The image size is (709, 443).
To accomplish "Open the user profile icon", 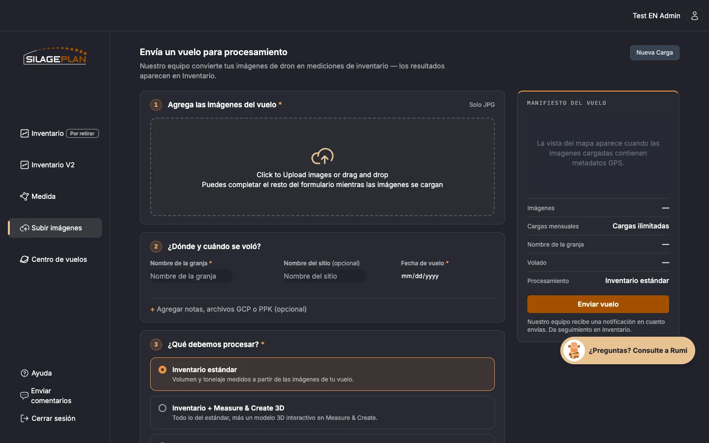I will pyautogui.click(x=695, y=16).
